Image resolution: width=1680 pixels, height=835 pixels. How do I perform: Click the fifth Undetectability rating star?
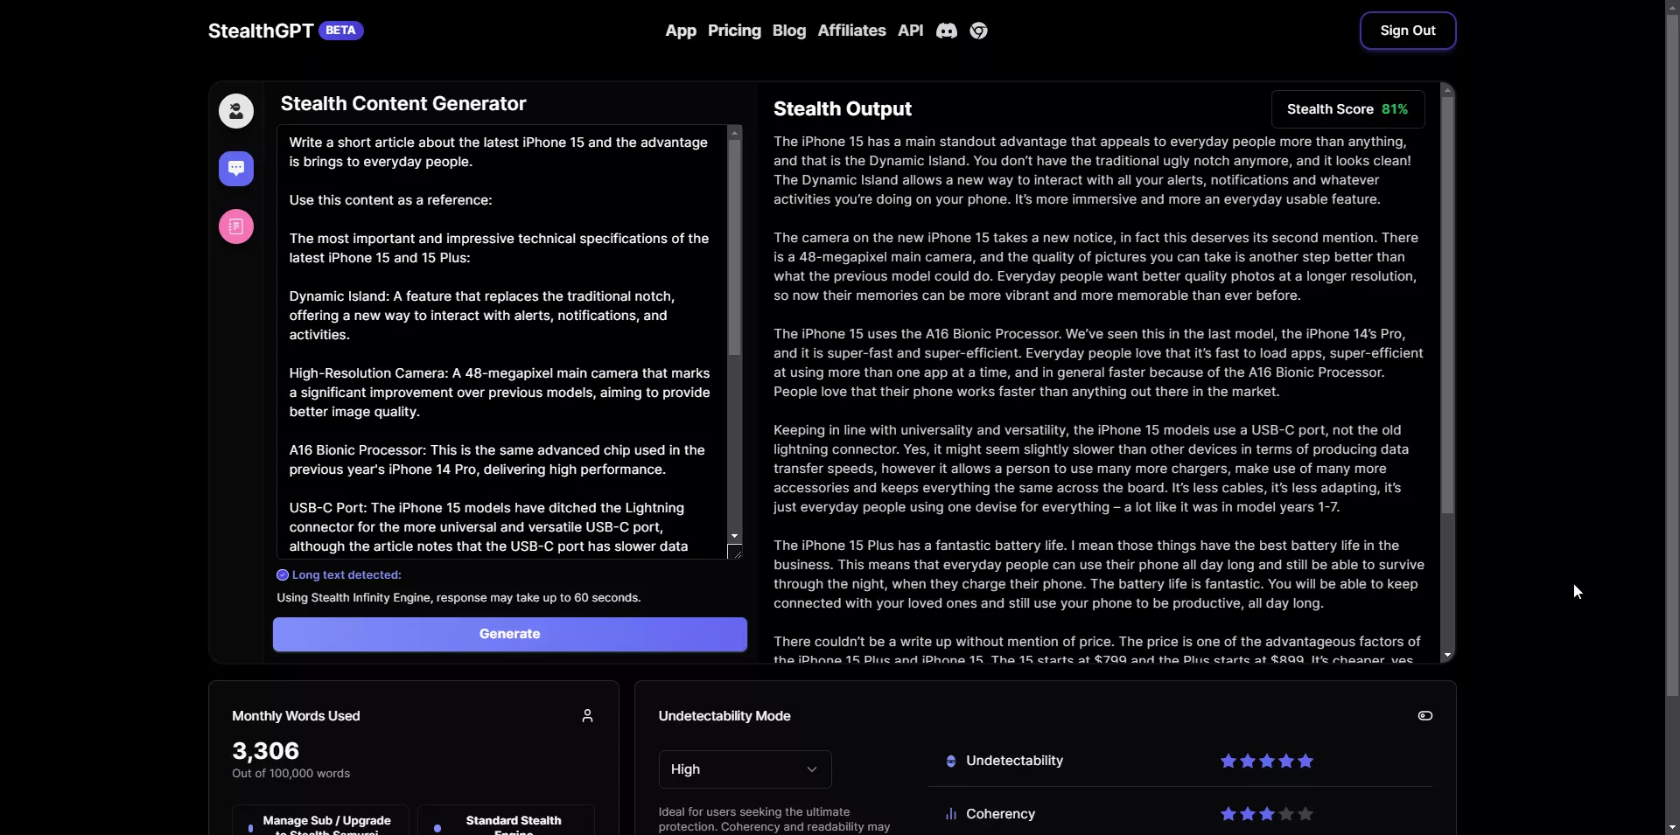point(1305,762)
